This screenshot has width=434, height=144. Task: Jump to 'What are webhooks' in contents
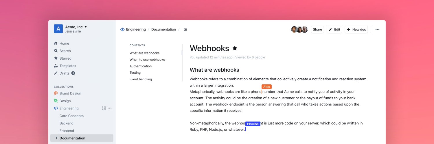(144, 53)
